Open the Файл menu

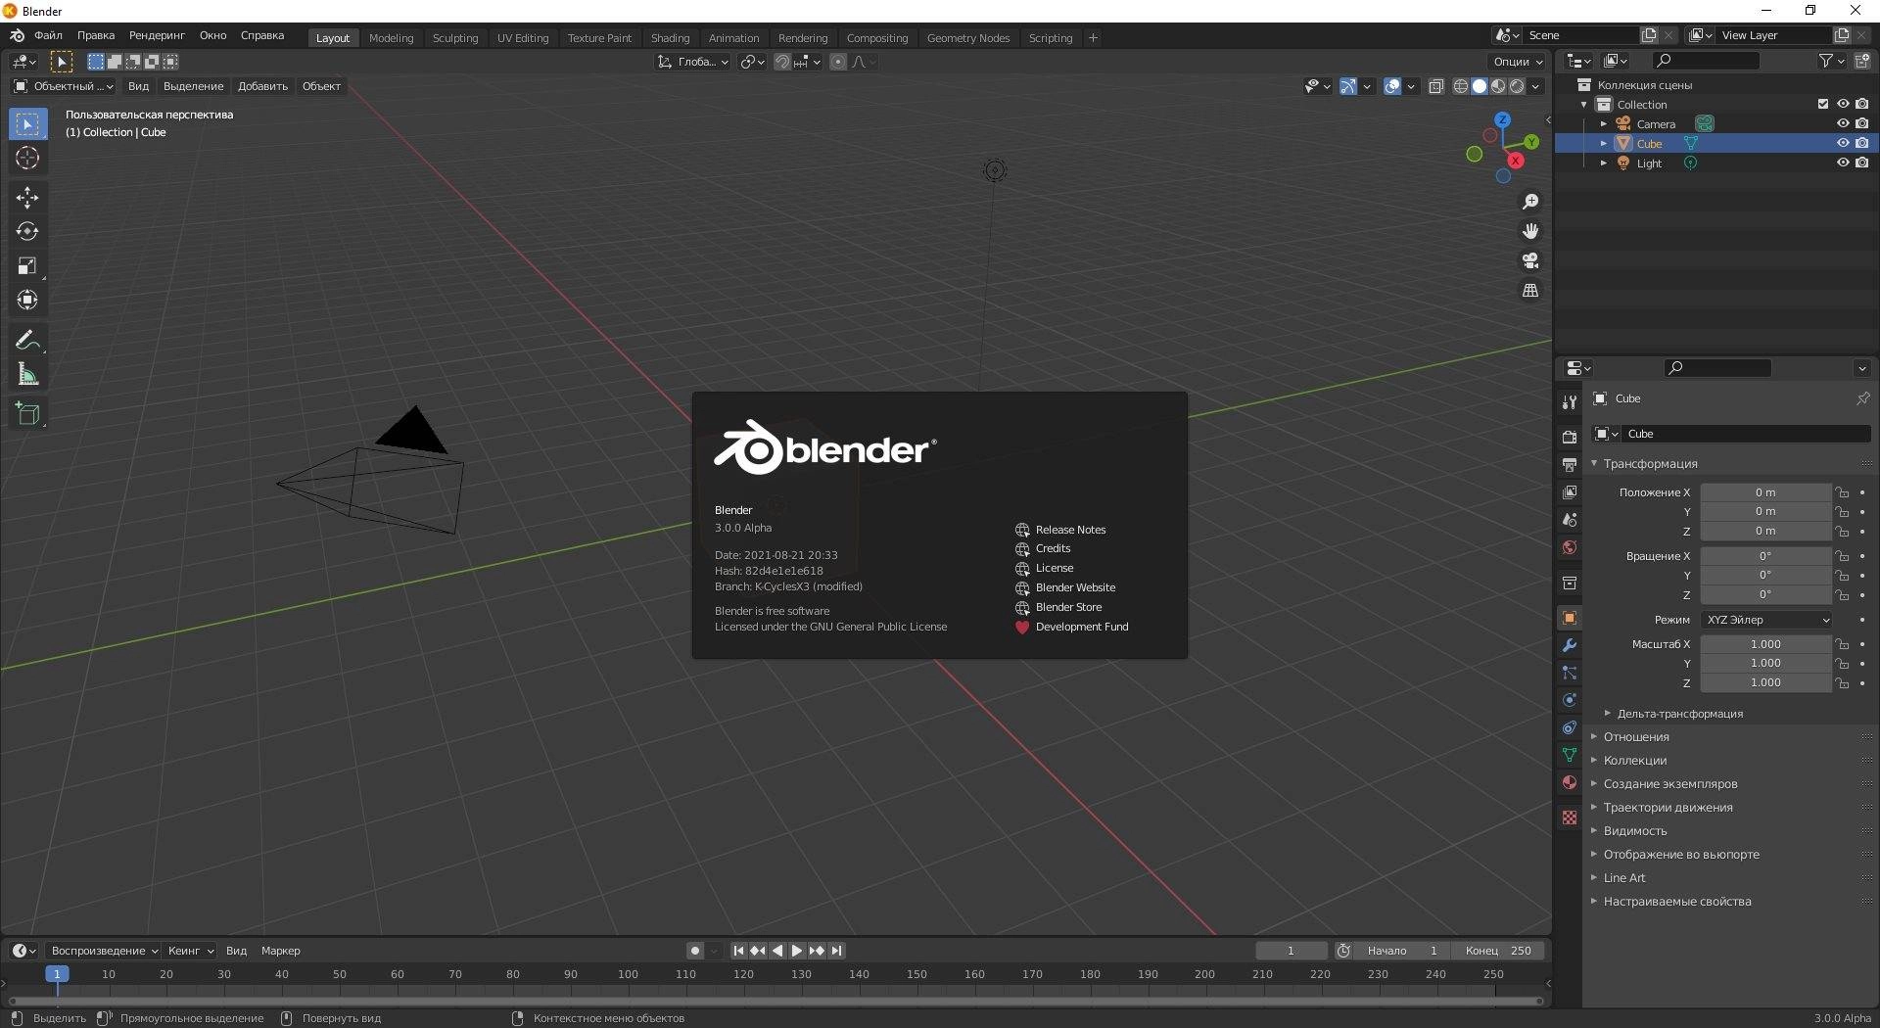(x=48, y=35)
